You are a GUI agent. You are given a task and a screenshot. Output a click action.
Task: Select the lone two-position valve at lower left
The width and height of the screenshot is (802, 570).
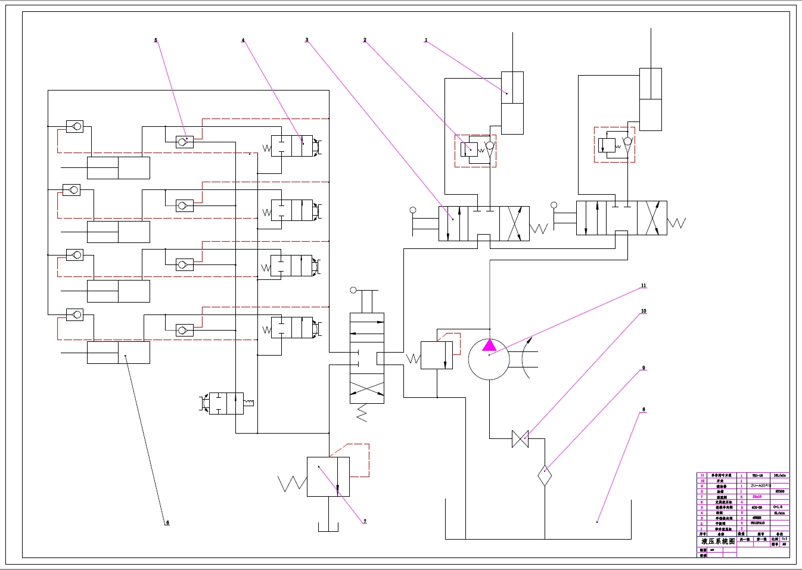click(226, 403)
